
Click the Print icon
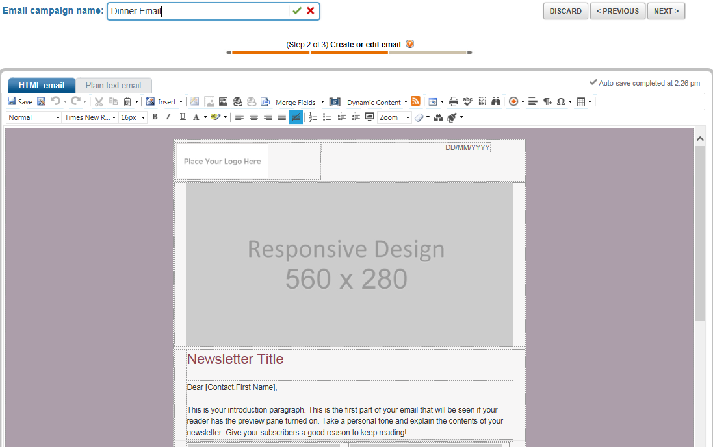click(x=454, y=102)
